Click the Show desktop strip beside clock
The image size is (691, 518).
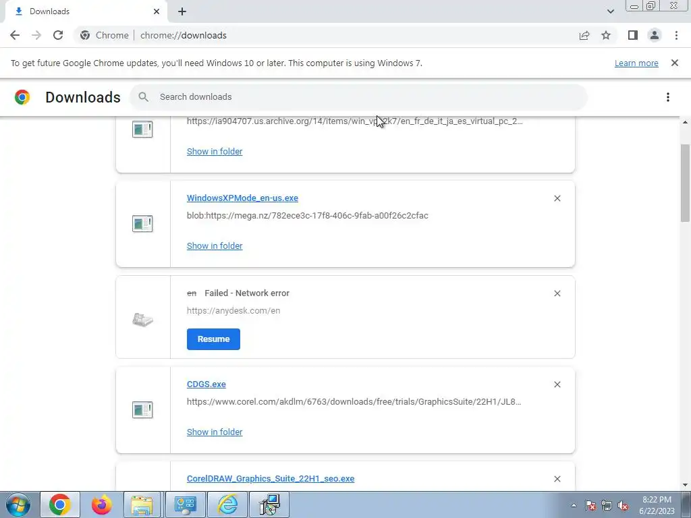pos(686,505)
